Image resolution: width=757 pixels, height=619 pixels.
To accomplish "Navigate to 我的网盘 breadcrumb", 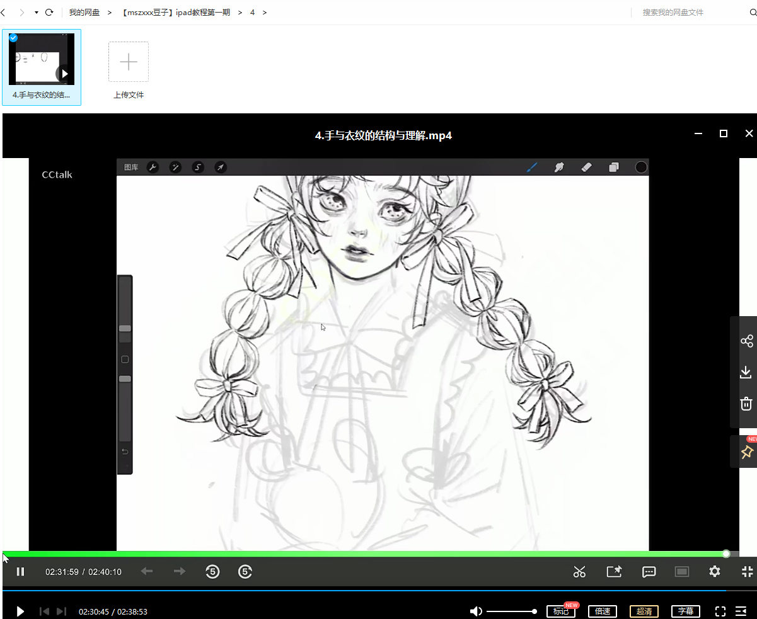I will [x=84, y=13].
